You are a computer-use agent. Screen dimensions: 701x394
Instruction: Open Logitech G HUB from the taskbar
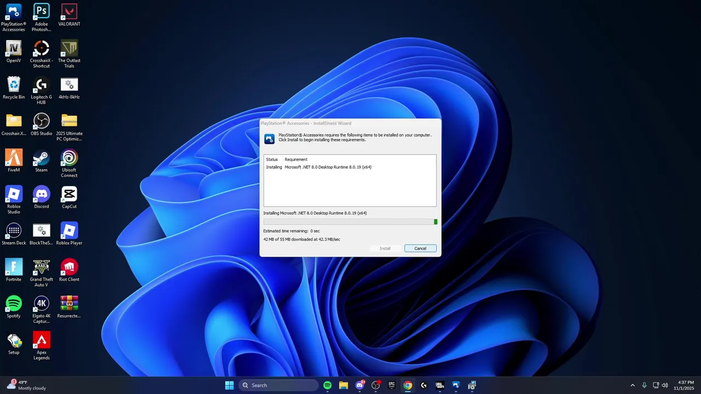point(424,385)
